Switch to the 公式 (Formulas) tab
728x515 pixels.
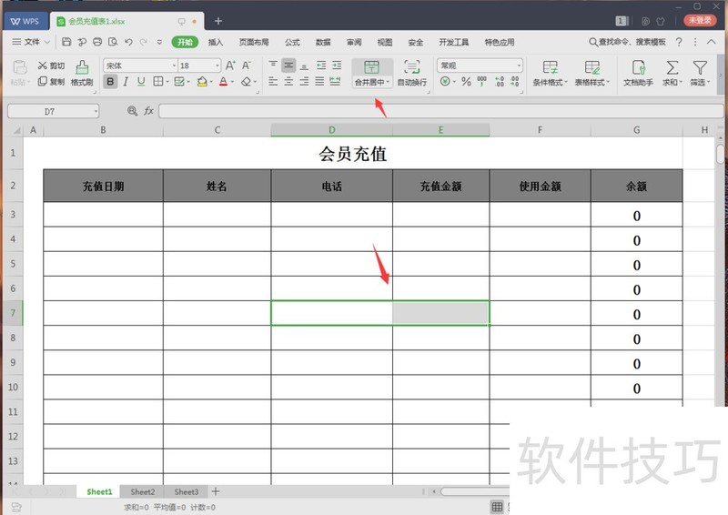coord(292,42)
